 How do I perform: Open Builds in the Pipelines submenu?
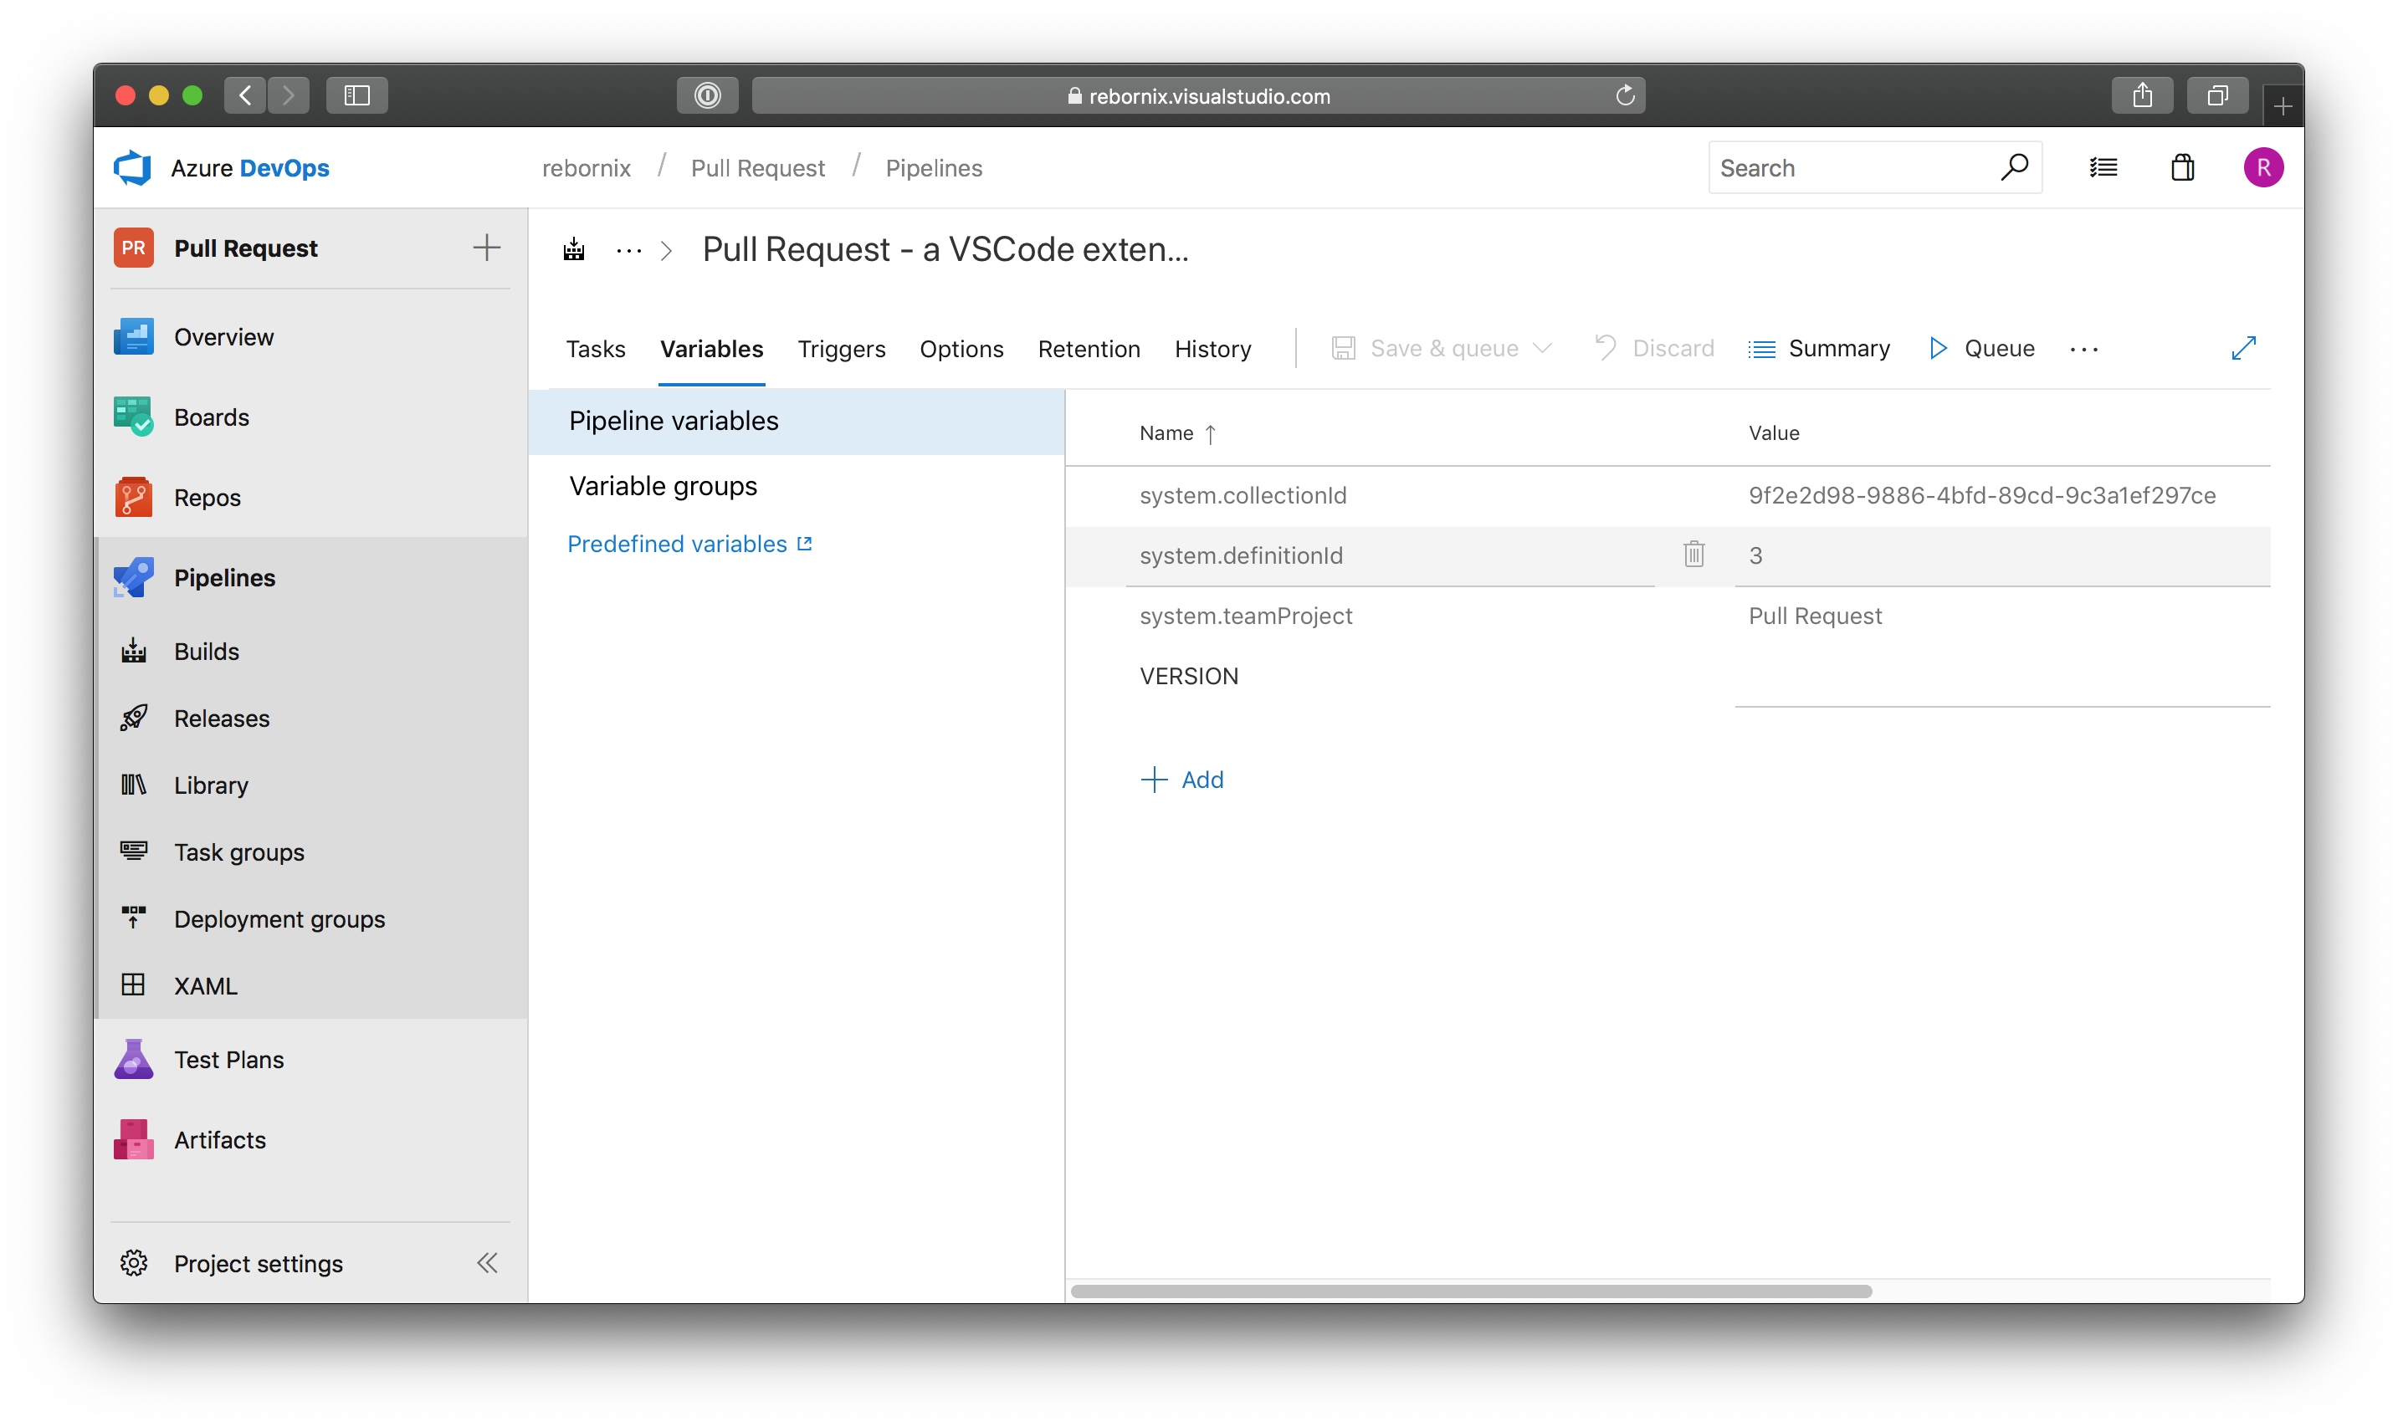pos(206,651)
